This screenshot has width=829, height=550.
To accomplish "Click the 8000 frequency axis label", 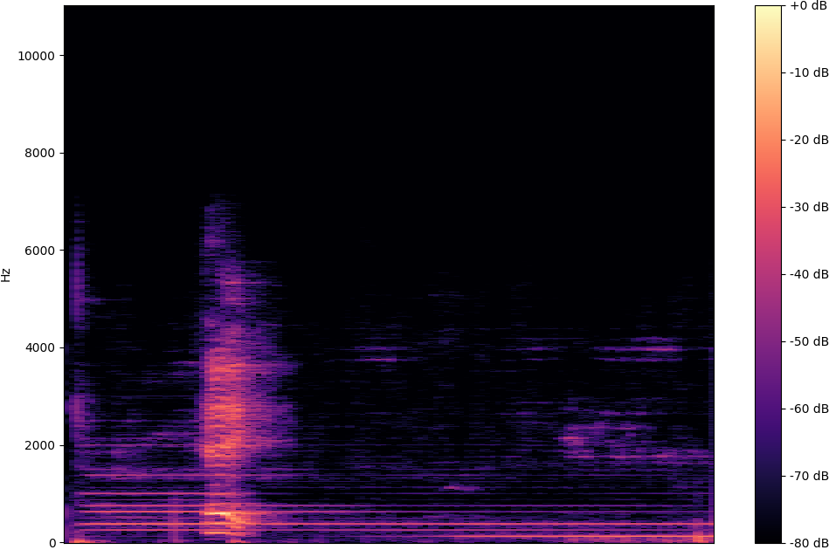I will (x=39, y=154).
